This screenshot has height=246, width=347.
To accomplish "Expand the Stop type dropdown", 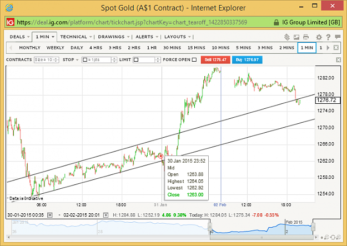I will pyautogui.click(x=71, y=59).
